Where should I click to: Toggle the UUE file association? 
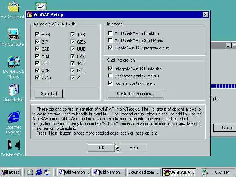(x=73, y=49)
